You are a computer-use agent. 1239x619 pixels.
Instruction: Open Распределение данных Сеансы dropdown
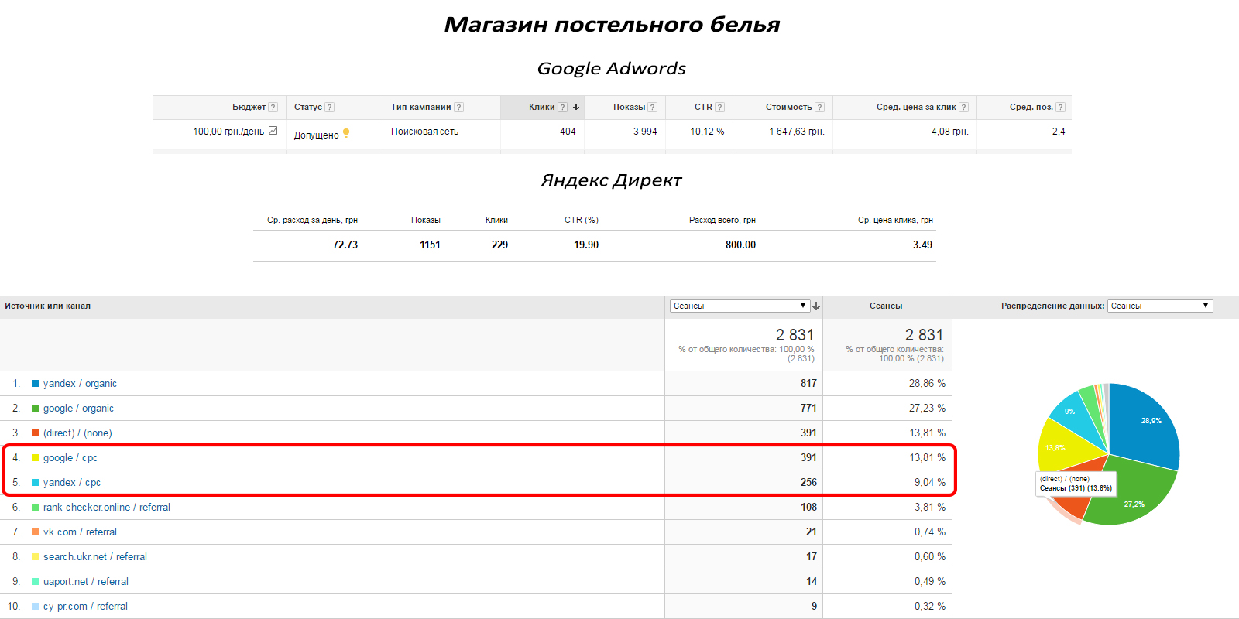[1160, 306]
